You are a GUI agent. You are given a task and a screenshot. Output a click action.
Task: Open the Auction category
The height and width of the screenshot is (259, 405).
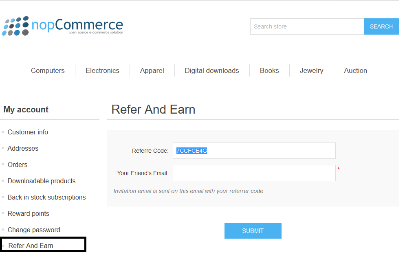pos(355,71)
